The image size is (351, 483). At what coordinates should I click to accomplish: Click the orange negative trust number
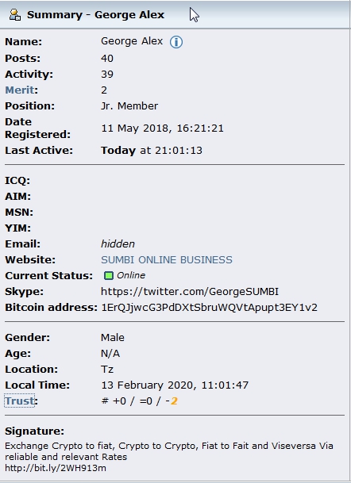(x=174, y=401)
